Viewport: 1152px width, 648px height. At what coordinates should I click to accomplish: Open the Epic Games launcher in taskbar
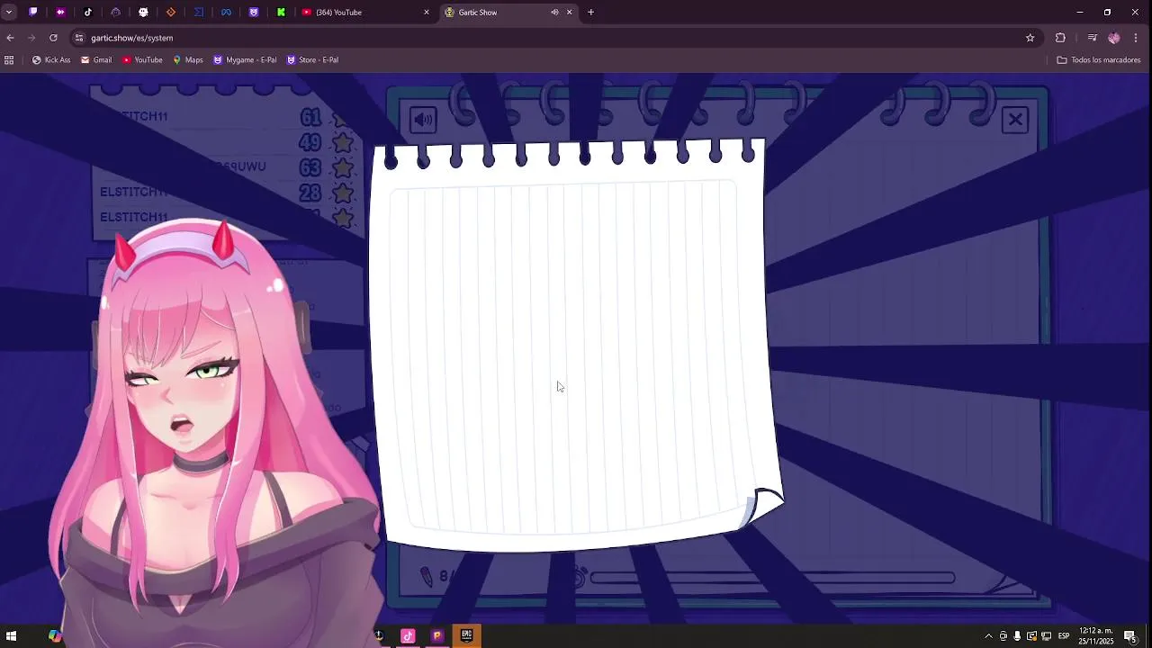[466, 636]
